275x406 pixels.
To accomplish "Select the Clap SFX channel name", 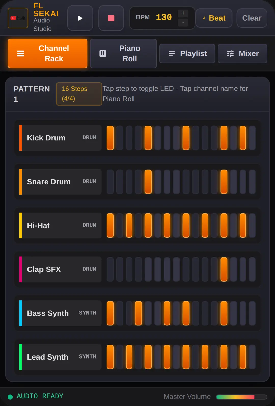I will tap(60, 269).
